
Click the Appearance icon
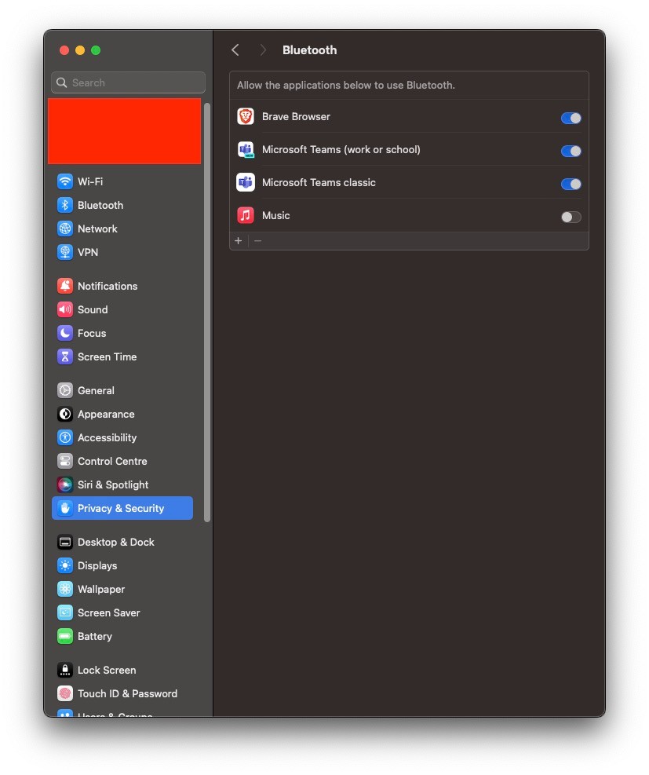click(64, 414)
